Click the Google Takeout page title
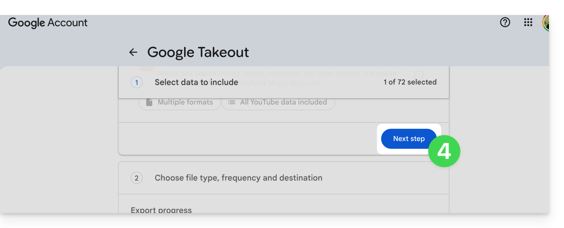The height and width of the screenshot is (228, 564). point(198,52)
